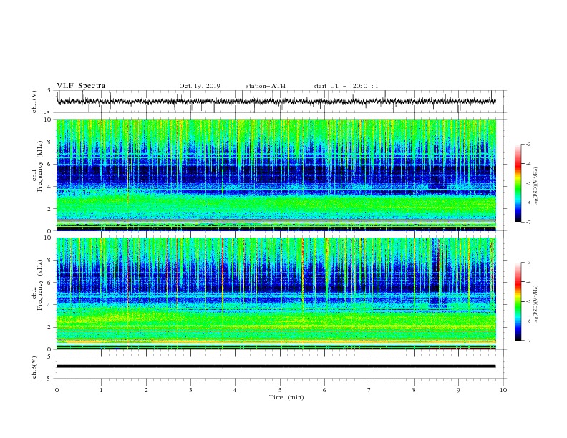The image size is (567, 438).
Task: Click the ch.1 "Frequency (kHz)" axis label
Action: [40, 165]
